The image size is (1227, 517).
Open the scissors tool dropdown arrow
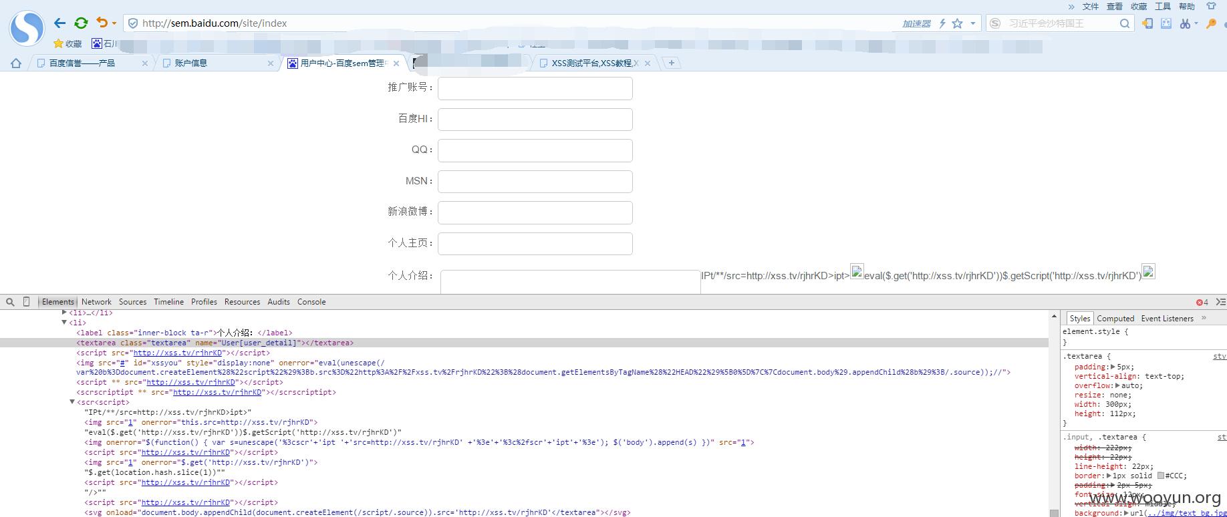1196,24
